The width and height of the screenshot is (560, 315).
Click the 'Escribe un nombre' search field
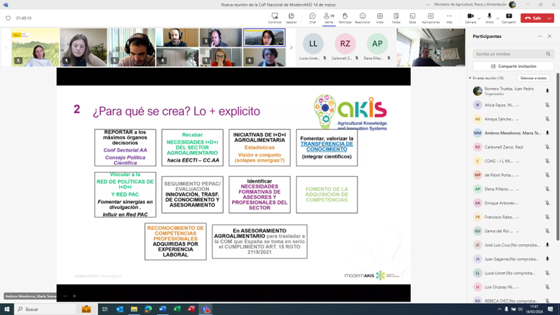[x=509, y=54]
